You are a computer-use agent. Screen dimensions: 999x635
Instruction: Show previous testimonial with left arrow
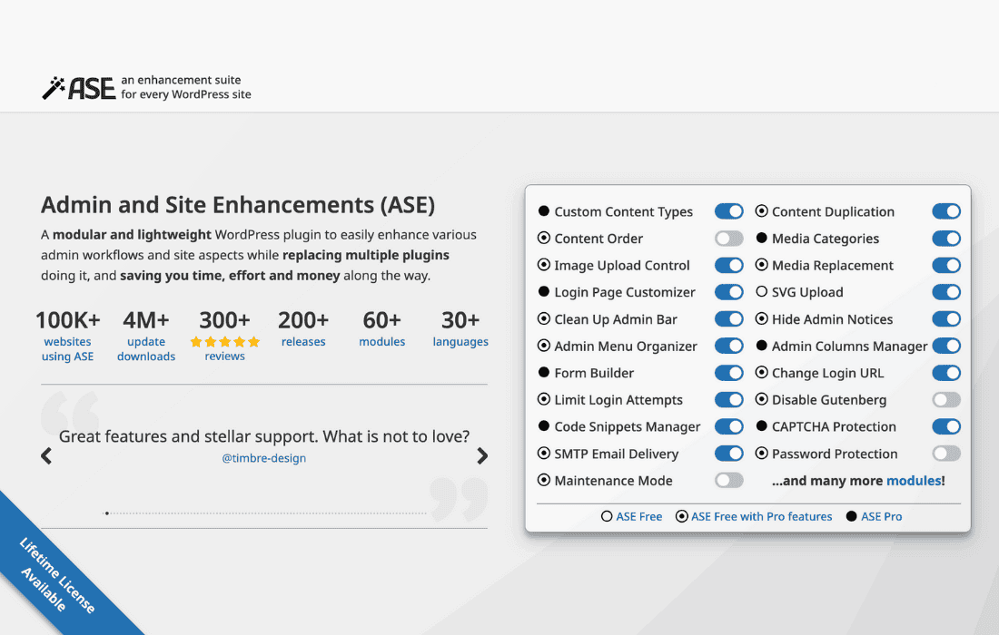point(46,455)
